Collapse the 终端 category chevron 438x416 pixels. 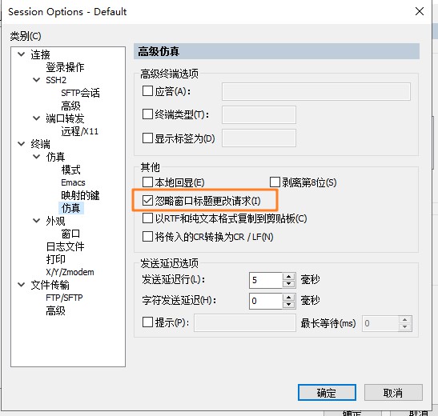[22, 144]
